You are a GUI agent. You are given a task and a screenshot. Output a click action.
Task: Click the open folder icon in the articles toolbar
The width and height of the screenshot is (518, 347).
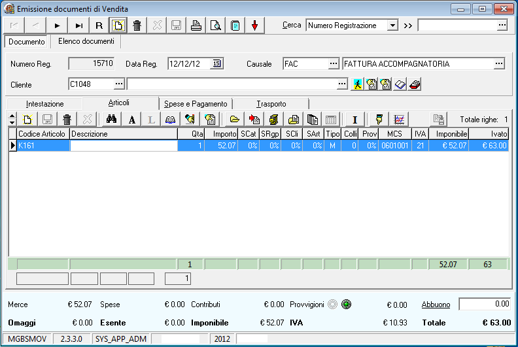[235, 119]
